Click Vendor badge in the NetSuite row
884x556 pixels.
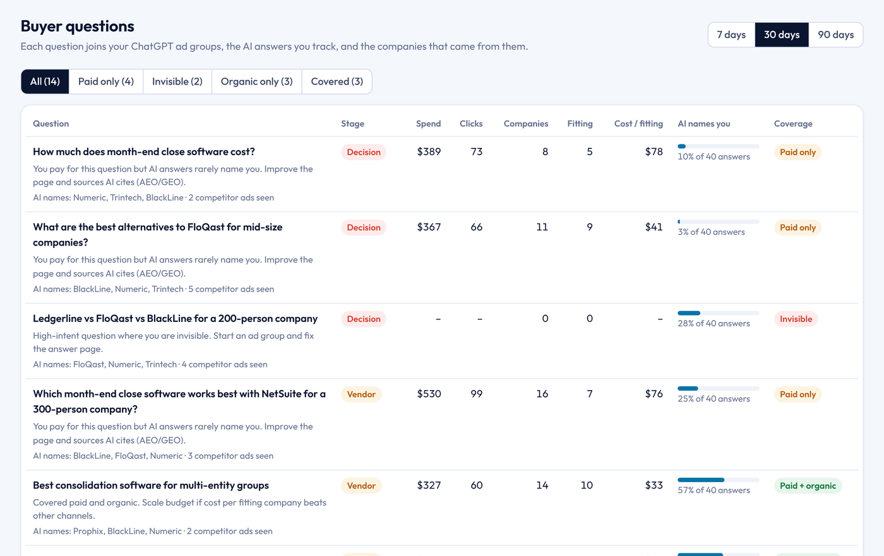pos(361,394)
